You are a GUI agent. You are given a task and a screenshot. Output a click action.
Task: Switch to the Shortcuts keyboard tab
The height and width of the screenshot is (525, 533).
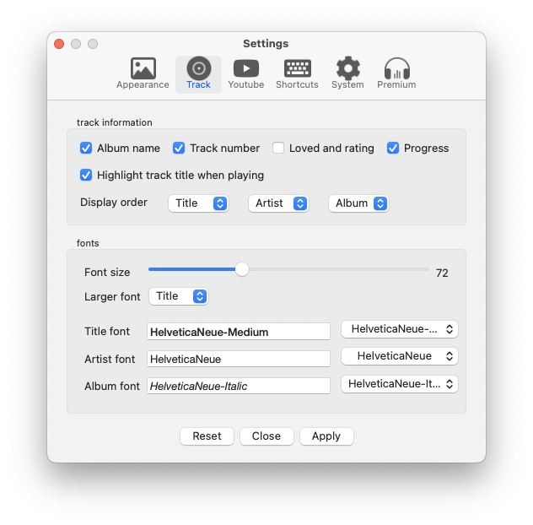(297, 73)
